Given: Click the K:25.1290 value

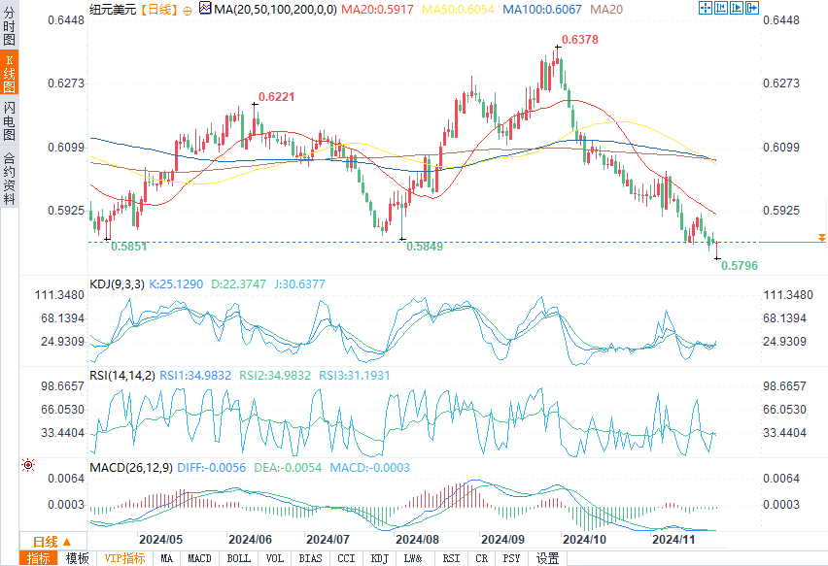Looking at the screenshot, I should pyautogui.click(x=176, y=284).
